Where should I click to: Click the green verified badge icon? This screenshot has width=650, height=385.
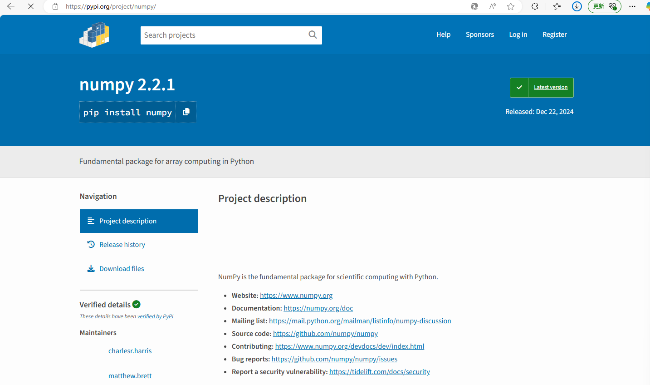pyautogui.click(x=137, y=304)
